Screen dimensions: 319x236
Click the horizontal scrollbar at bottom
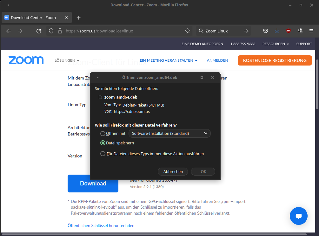click(x=154, y=234)
